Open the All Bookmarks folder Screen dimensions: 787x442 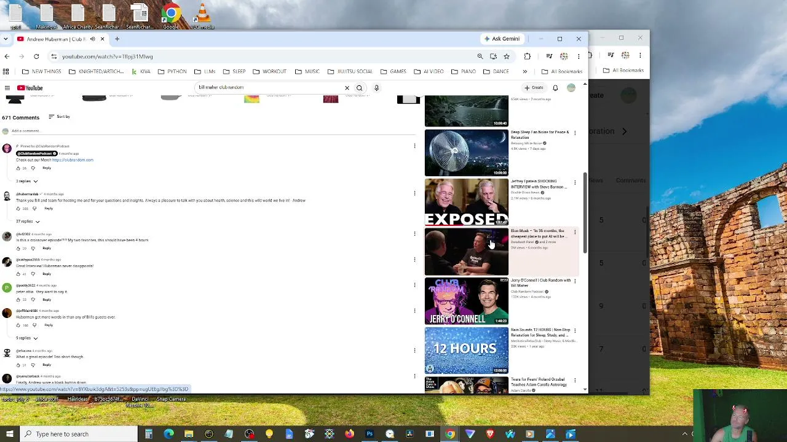pos(561,72)
